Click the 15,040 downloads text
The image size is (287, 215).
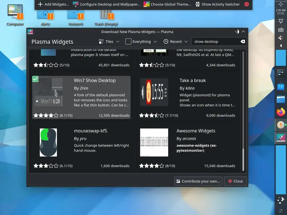pos(220,166)
